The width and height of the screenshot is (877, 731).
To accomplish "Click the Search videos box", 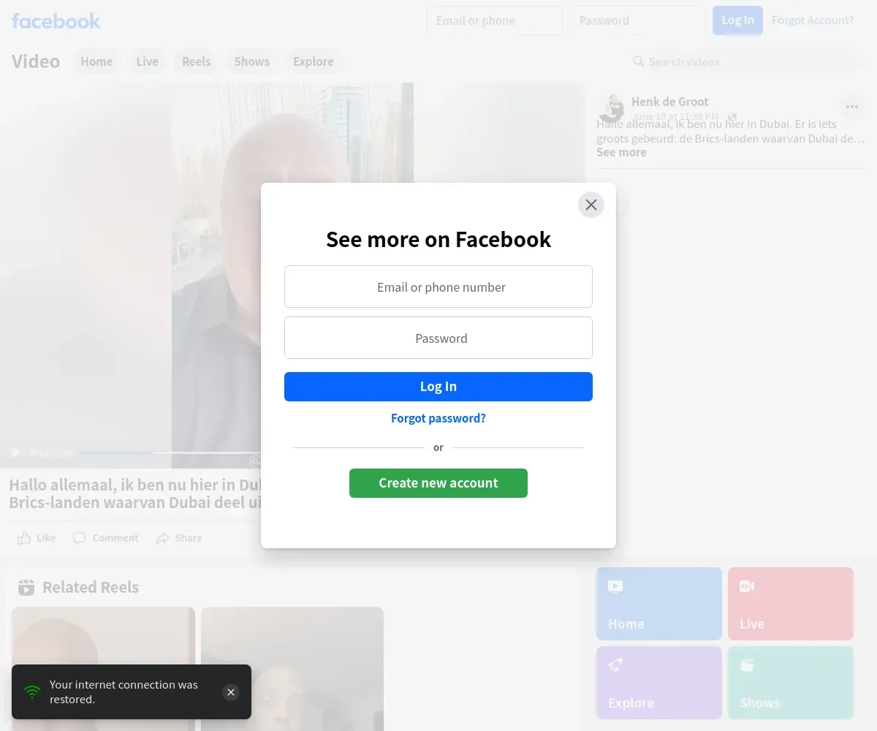I will point(745,61).
